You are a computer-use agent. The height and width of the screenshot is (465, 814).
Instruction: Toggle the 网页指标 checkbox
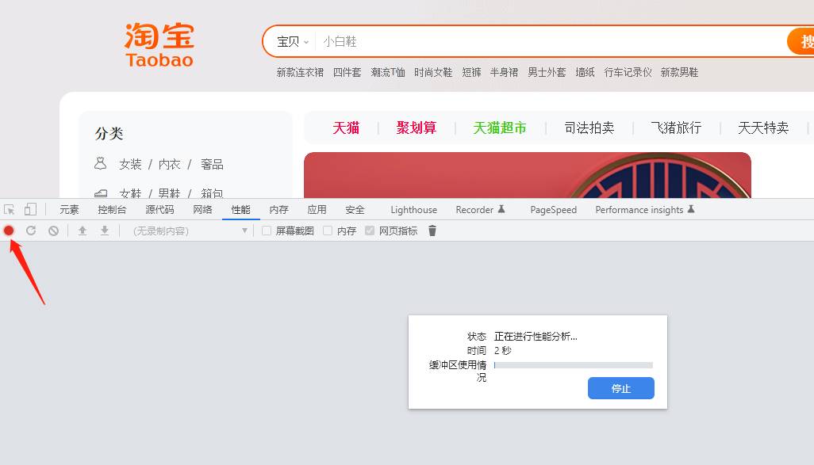pos(370,231)
